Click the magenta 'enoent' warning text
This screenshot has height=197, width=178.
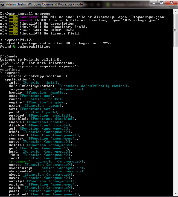click(26, 20)
